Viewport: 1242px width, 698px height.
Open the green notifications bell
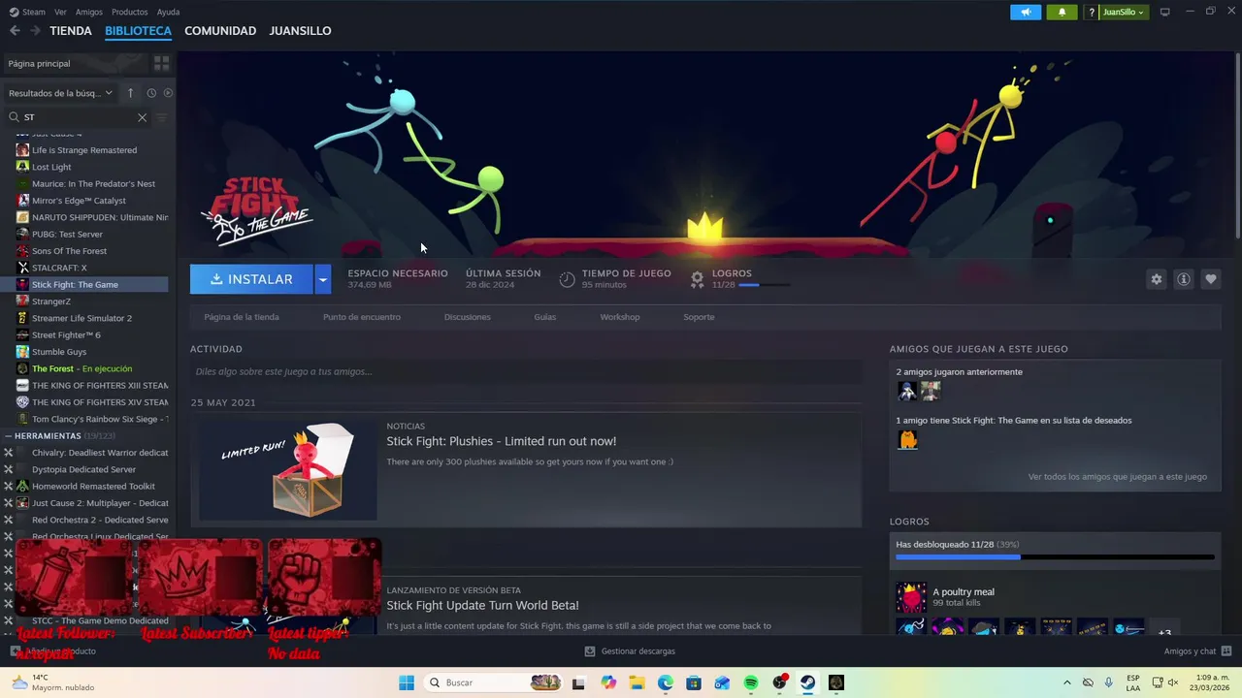click(1062, 12)
